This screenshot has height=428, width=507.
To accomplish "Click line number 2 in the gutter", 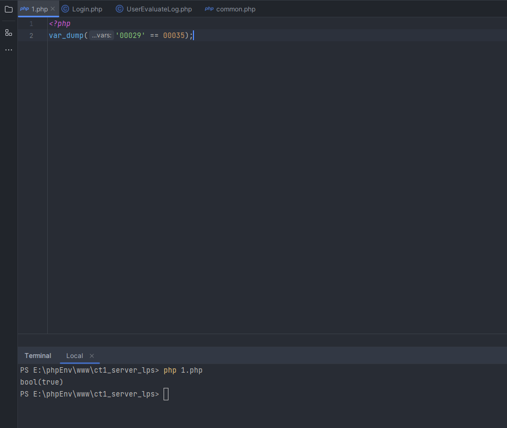I will [31, 35].
